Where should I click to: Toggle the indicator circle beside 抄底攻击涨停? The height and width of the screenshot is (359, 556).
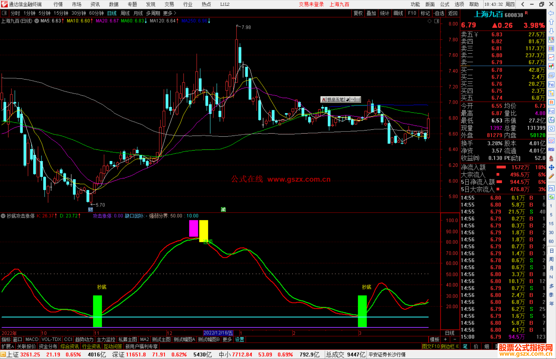(3, 216)
